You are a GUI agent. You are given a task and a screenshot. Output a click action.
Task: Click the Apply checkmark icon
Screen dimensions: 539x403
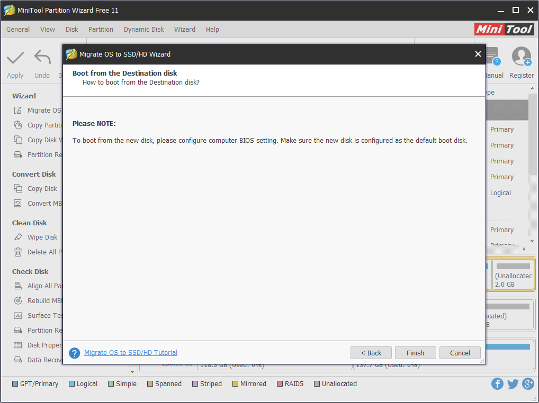(x=15, y=58)
